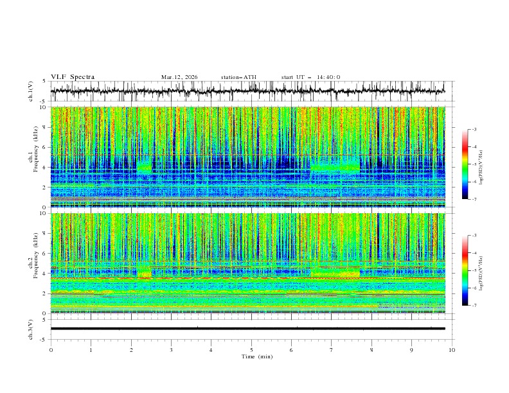Click the "5" tick on the Time axis
The image size is (509, 393).
(251, 350)
